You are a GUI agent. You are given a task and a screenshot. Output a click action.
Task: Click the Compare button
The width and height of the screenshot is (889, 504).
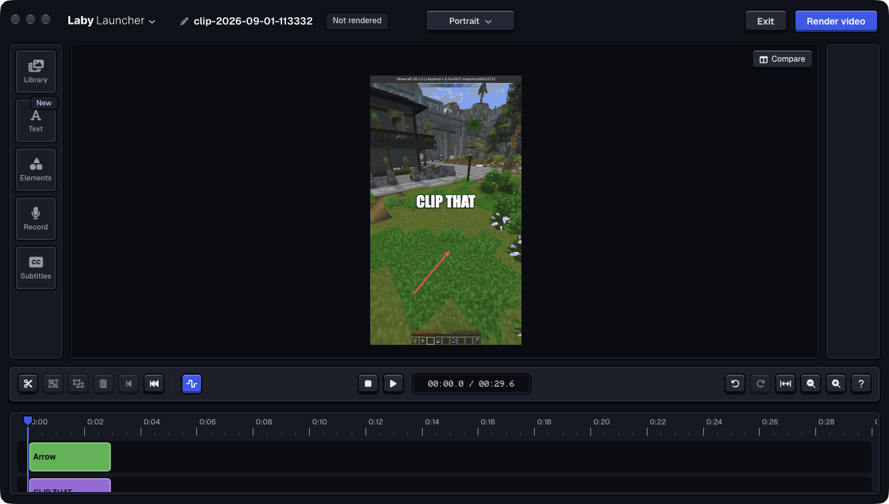tap(782, 59)
